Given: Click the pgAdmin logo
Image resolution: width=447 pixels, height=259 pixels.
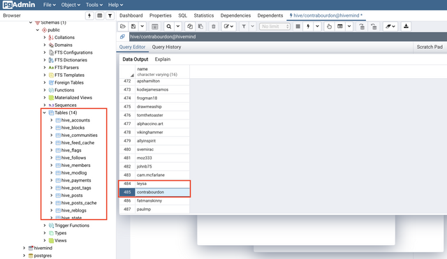Looking at the screenshot, I should point(19,5).
